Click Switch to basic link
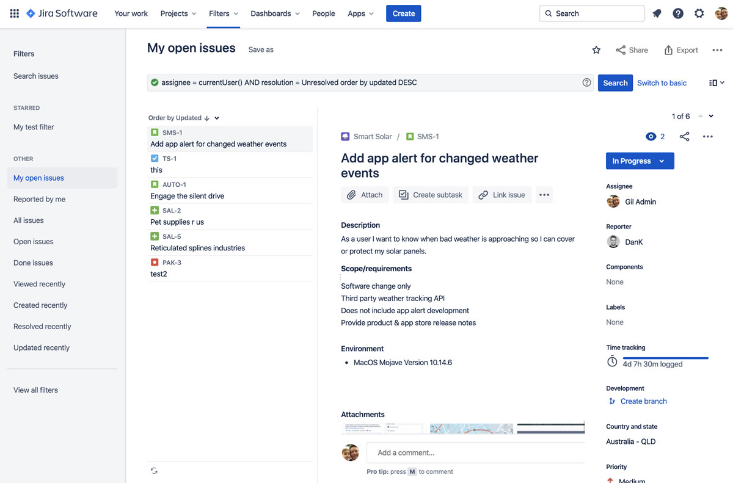Image resolution: width=733 pixels, height=483 pixels. 662,83
